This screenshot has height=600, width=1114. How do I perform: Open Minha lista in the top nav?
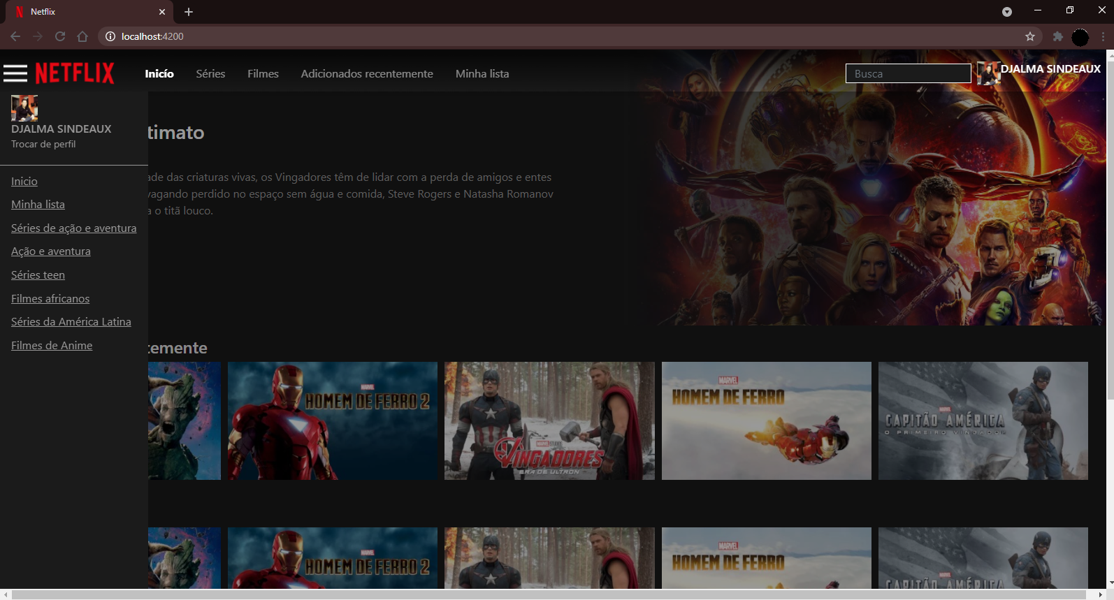pyautogui.click(x=482, y=73)
